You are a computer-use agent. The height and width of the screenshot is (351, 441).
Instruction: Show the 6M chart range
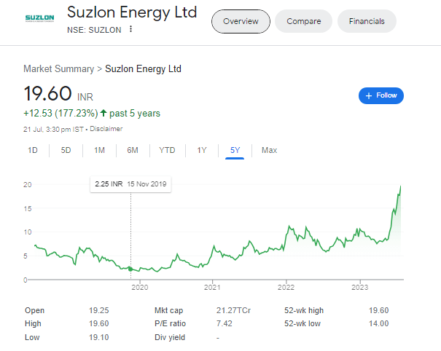(133, 150)
